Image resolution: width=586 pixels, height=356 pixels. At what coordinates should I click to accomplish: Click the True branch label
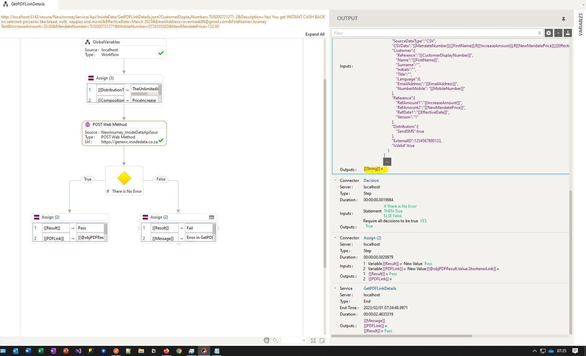coord(88,179)
